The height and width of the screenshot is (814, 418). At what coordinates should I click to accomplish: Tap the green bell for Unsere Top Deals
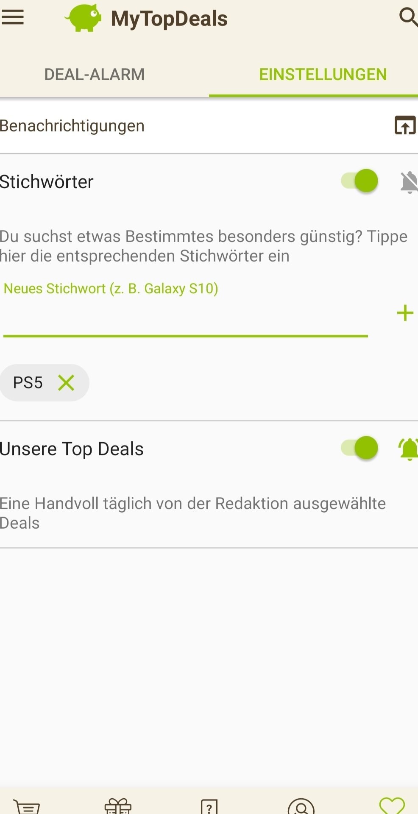pyautogui.click(x=409, y=449)
